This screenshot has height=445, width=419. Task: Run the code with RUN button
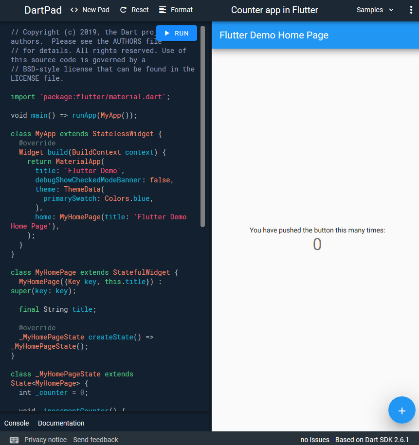tap(176, 33)
